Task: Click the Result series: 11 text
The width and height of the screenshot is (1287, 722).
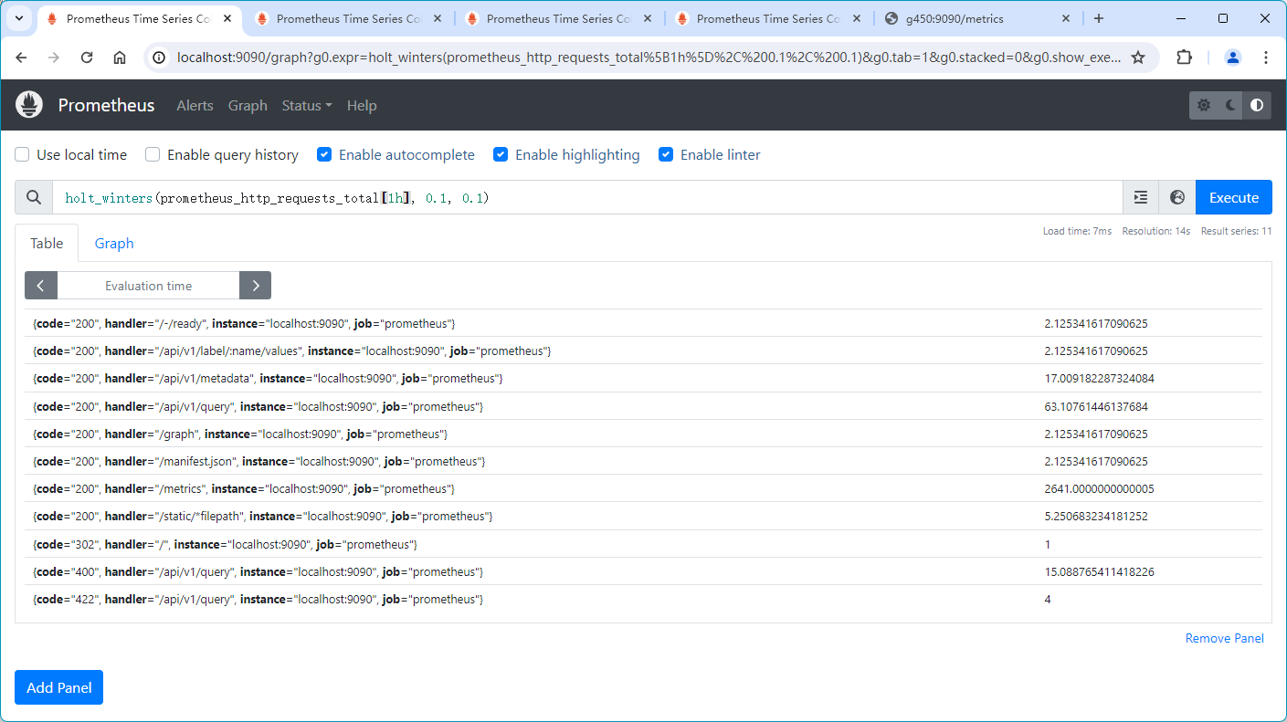Action: [1236, 231]
